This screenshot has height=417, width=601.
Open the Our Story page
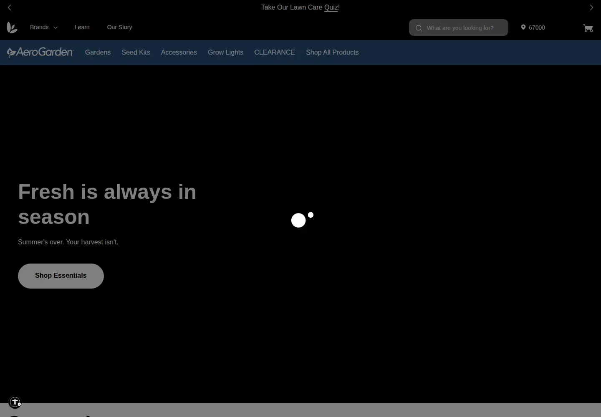(x=119, y=27)
